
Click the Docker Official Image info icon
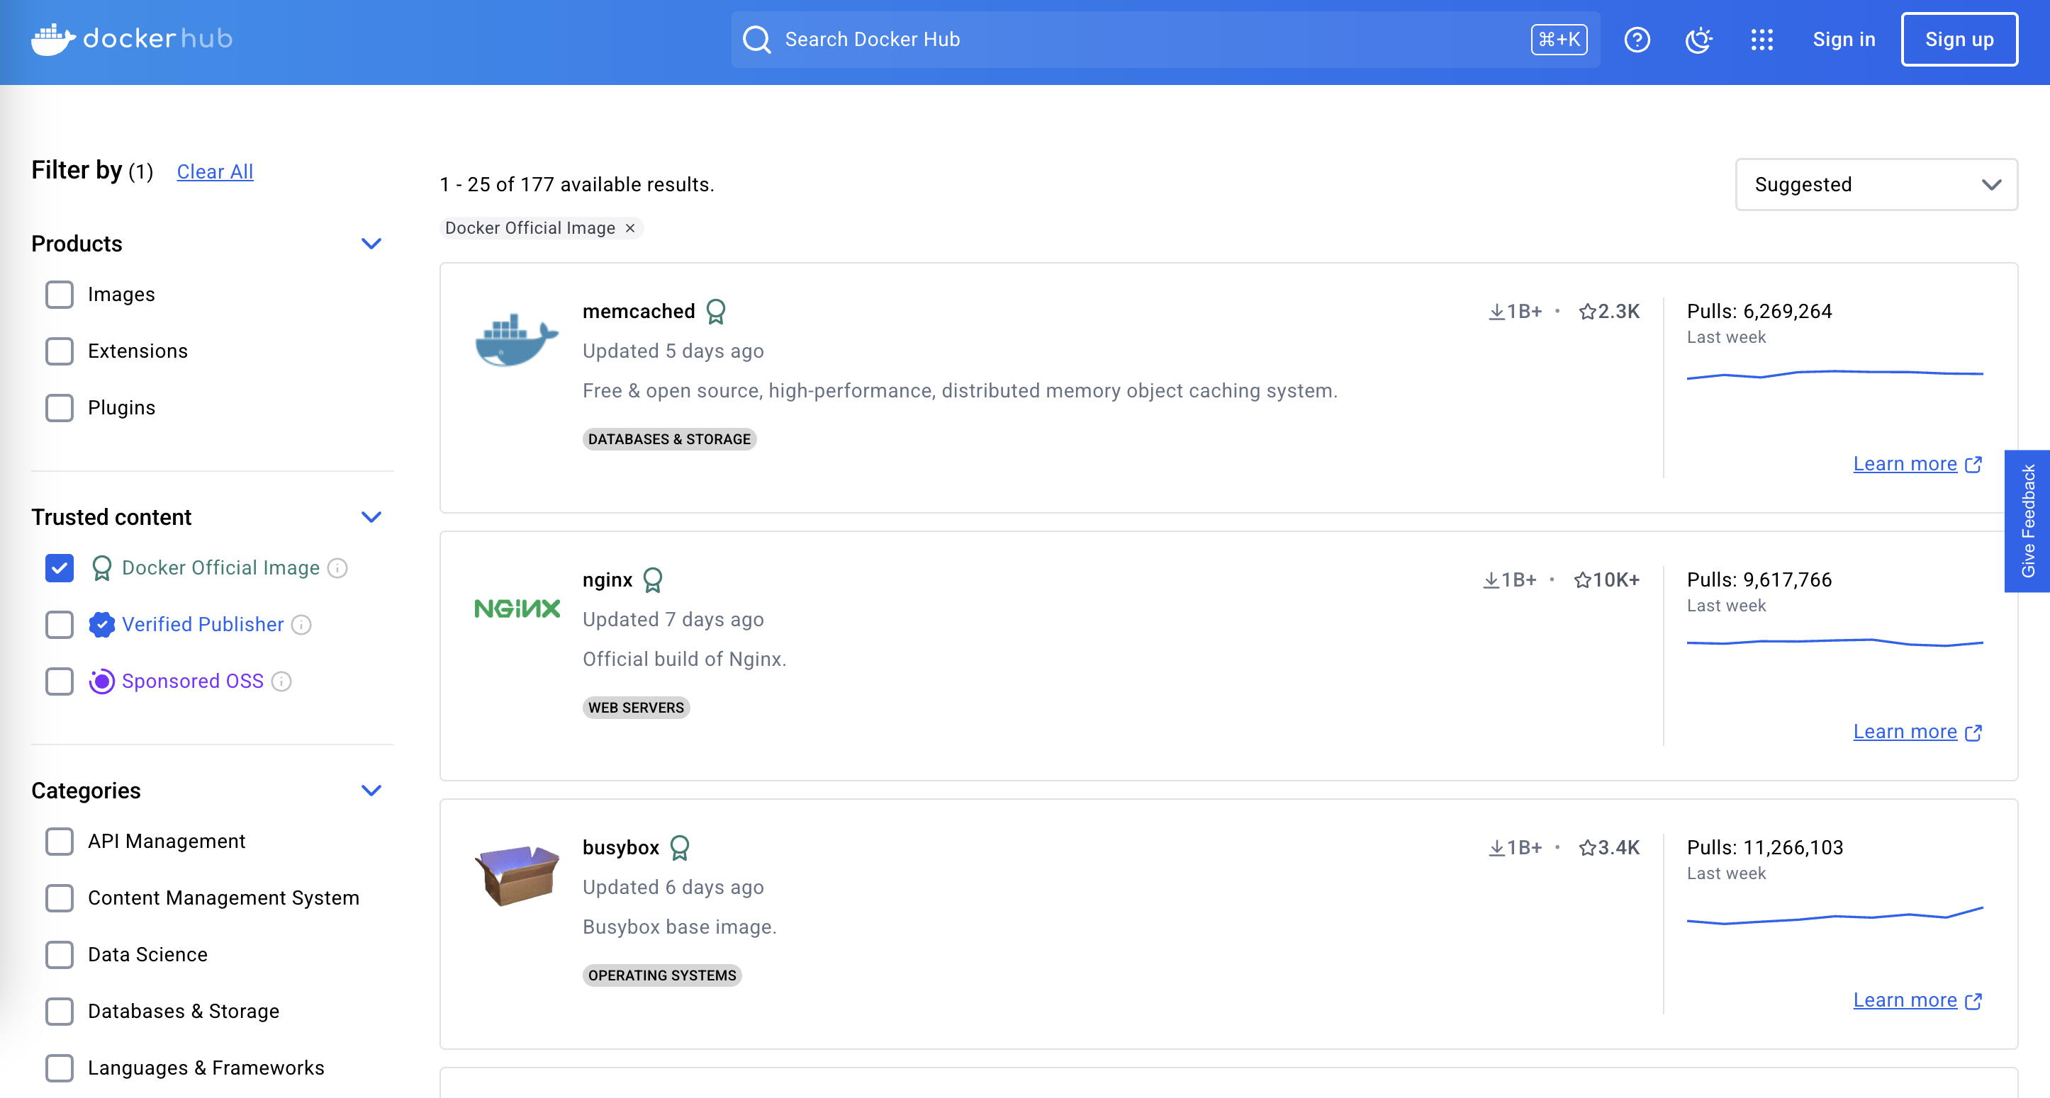pos(337,567)
